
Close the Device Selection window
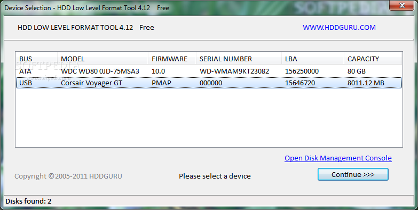pos(402,5)
